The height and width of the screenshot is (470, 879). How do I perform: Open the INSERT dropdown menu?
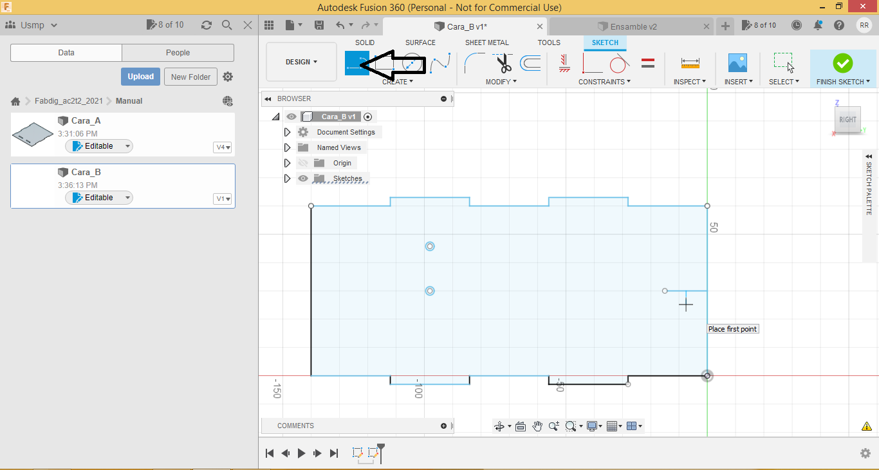pos(739,82)
